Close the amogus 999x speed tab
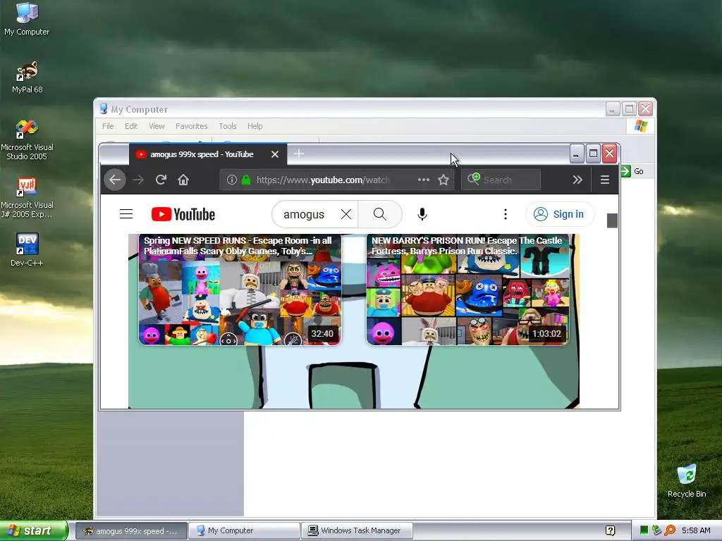The width and height of the screenshot is (722, 541). point(275,154)
